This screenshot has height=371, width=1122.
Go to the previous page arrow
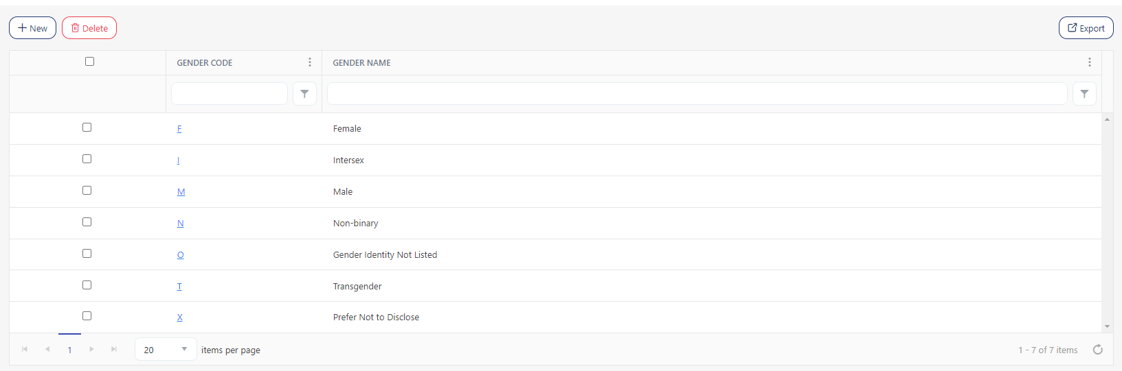tap(47, 350)
